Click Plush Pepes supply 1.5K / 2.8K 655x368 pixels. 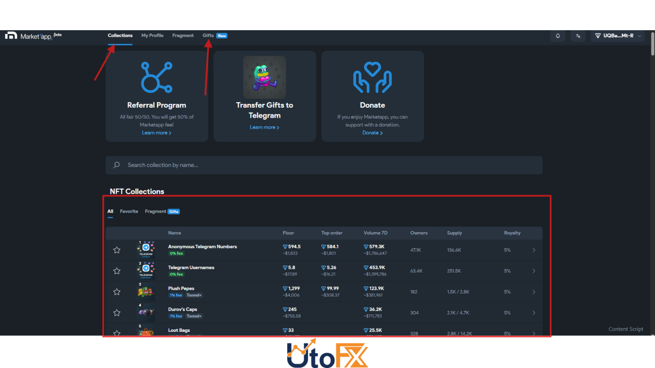click(x=458, y=292)
